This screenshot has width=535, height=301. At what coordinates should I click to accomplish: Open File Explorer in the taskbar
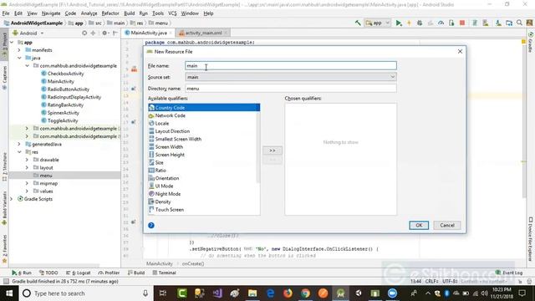[252, 293]
